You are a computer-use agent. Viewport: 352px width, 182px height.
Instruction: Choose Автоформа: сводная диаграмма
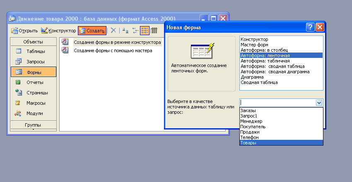tap(281, 72)
